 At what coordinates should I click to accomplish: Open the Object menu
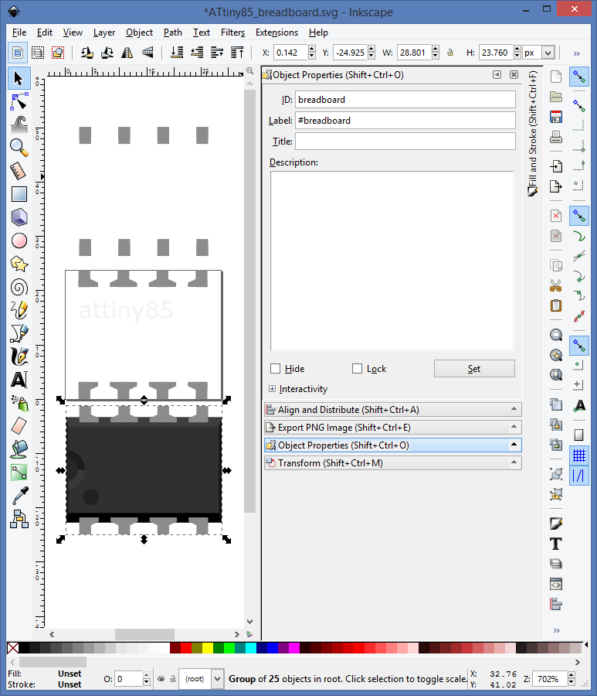coord(139,32)
